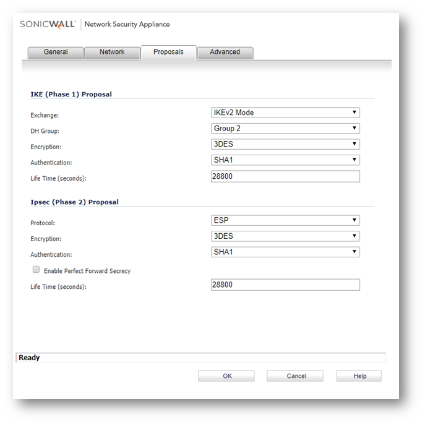
Task: Open Phase 1 Encryption dropdown
Action: tap(285, 144)
